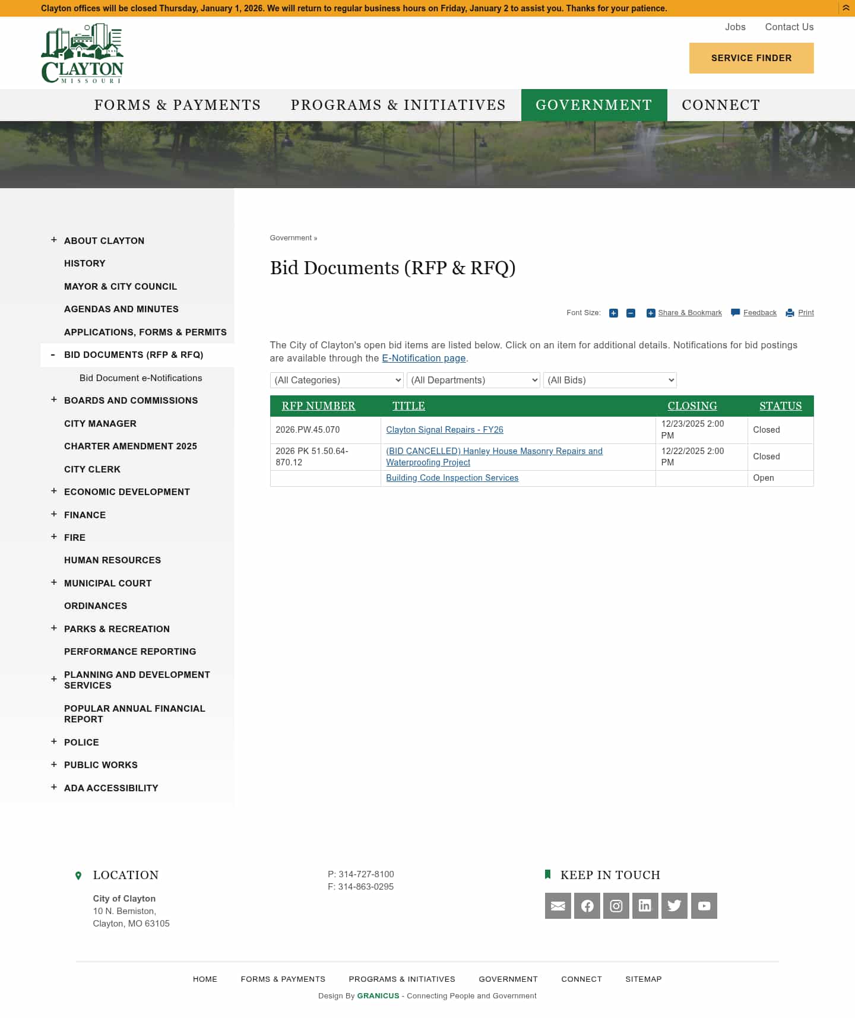Image resolution: width=855 pixels, height=1018 pixels.
Task: Open the Government main menu tab
Action: [594, 105]
